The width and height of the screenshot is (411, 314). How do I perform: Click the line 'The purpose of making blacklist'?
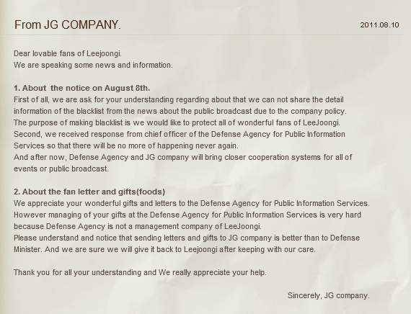coord(177,123)
